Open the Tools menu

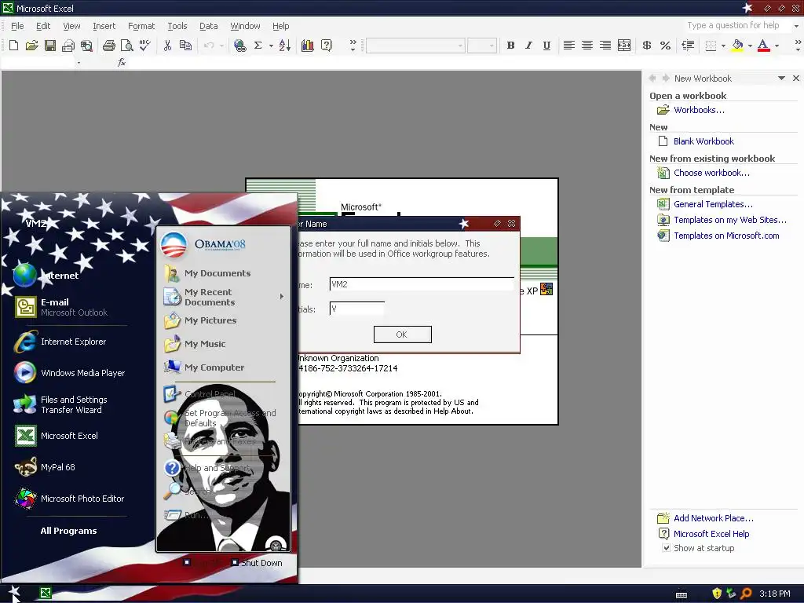click(x=177, y=26)
